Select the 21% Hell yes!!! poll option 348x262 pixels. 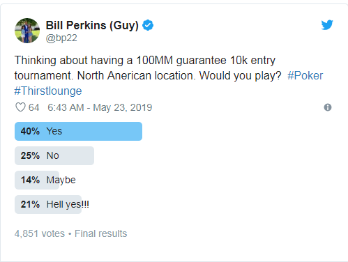click(x=52, y=204)
